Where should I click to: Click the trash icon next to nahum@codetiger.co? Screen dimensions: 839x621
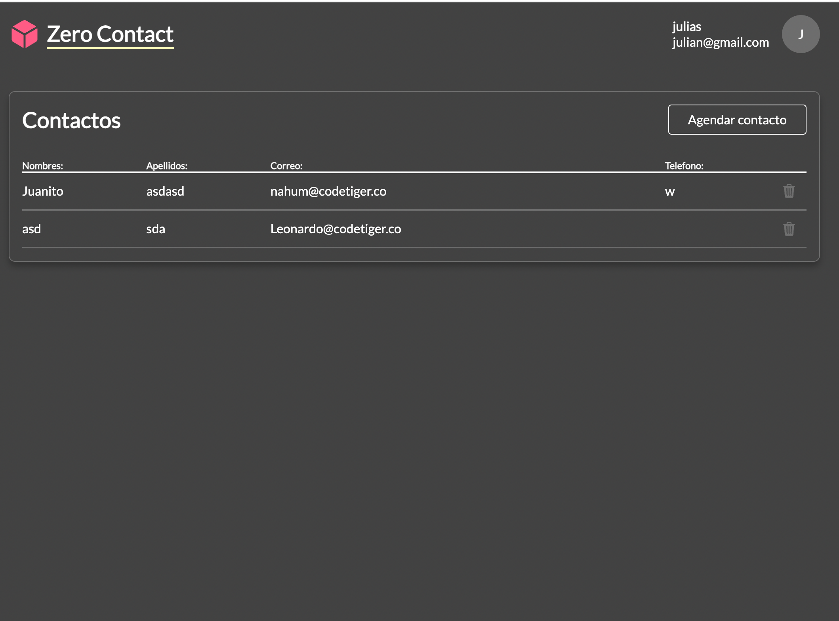point(788,191)
